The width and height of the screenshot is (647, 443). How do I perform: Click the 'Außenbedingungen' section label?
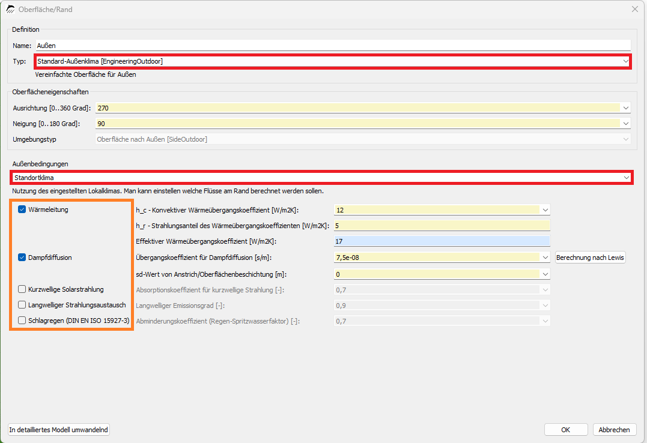[x=40, y=164]
